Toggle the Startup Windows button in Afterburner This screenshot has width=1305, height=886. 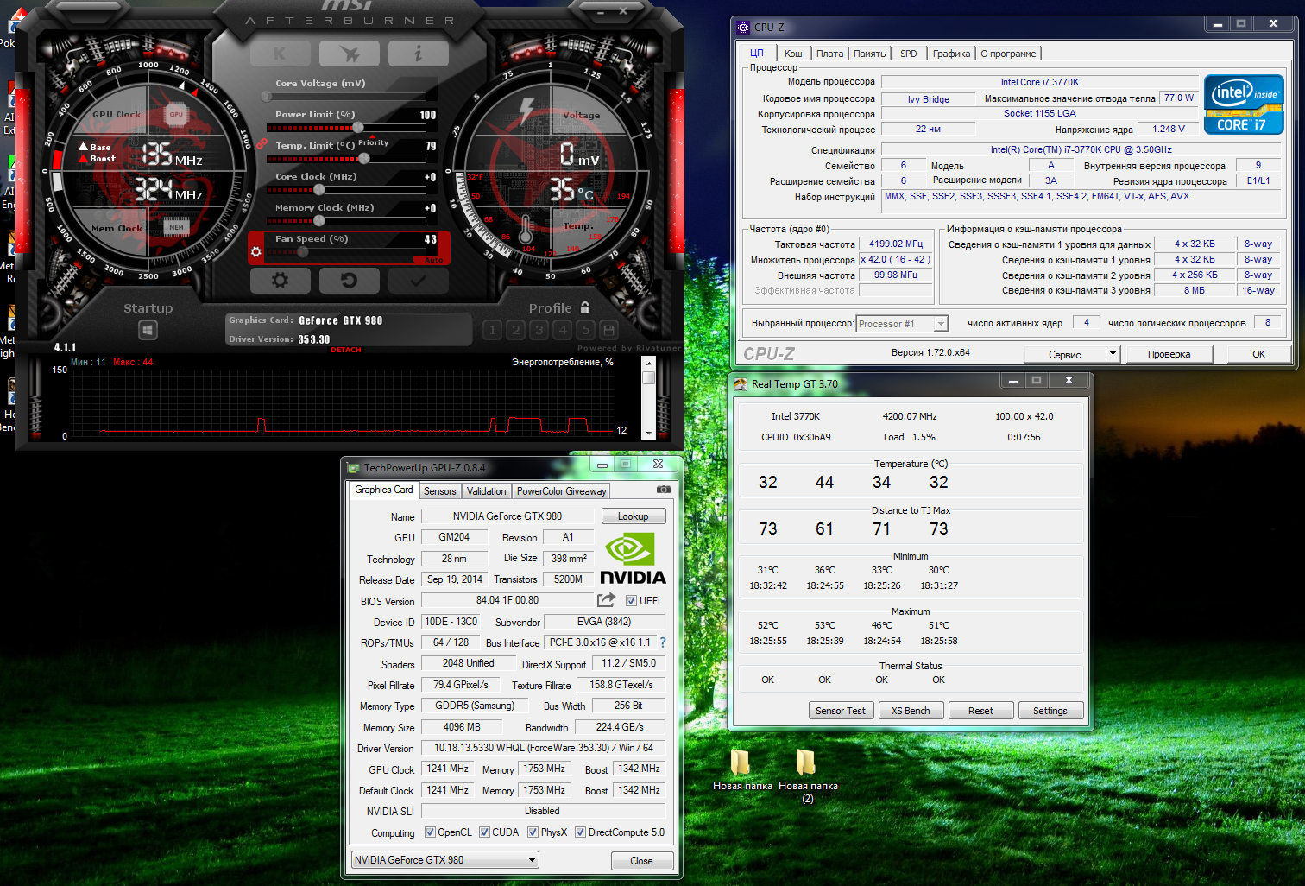[x=148, y=330]
